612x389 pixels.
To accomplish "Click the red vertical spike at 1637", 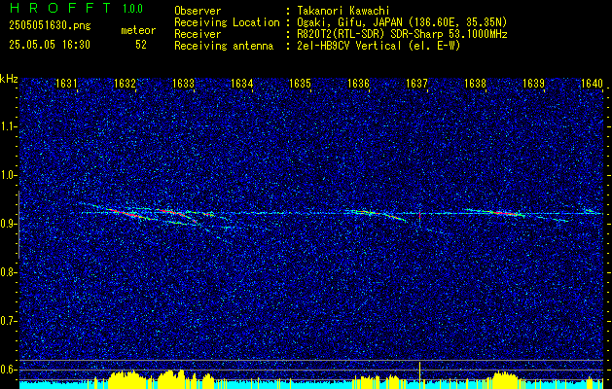I will (x=419, y=217).
